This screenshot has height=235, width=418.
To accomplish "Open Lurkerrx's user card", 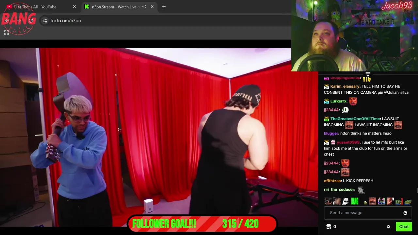I will point(338,101).
